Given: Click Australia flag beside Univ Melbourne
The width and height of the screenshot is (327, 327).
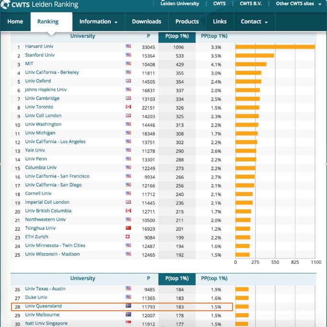Looking at the screenshot, I should click(x=128, y=314).
